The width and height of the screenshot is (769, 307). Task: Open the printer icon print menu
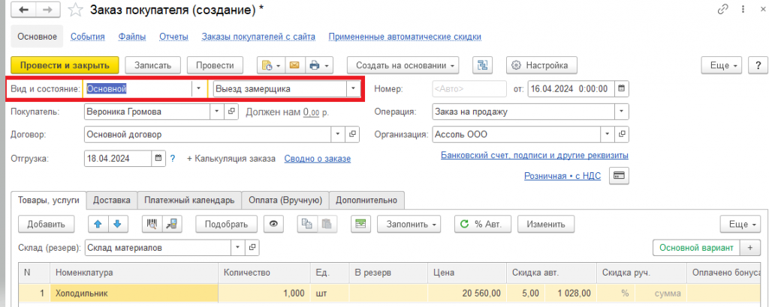[x=319, y=65]
